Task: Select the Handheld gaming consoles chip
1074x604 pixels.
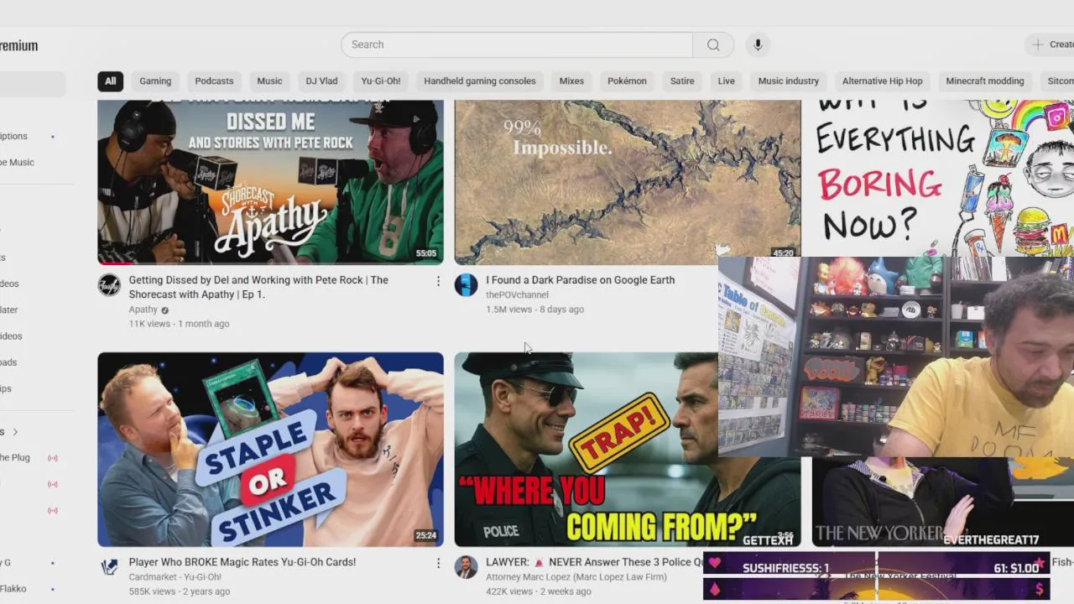Action: 480,81
